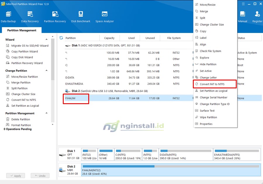Select Move/Resize in the context menu
Viewport: 263px width, 184px height.
coord(215,5)
